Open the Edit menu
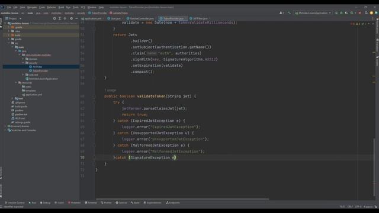The width and height of the screenshot is (379, 213). coord(15,7)
